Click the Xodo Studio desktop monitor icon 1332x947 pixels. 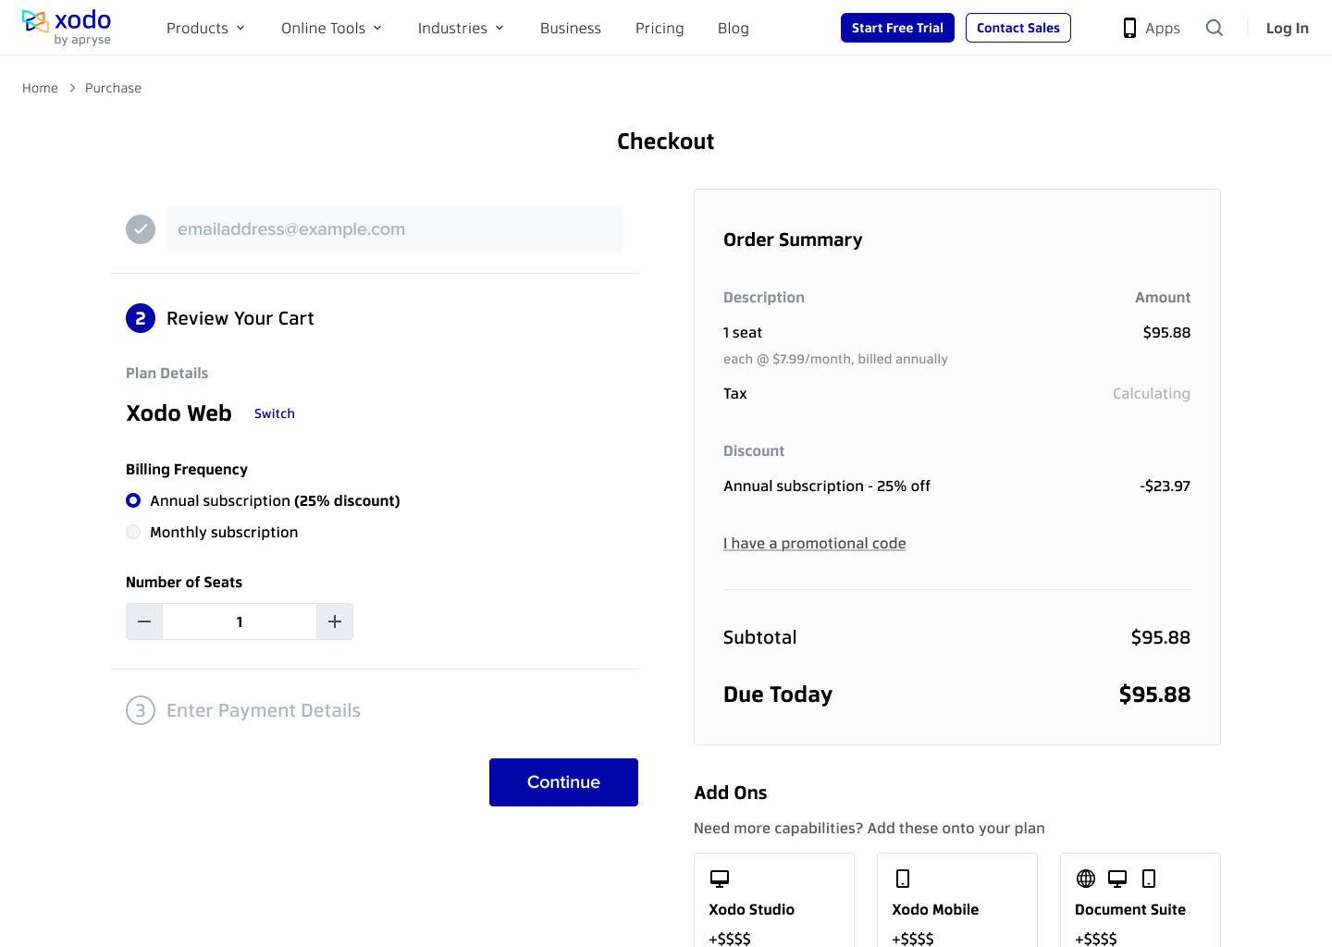pyautogui.click(x=720, y=879)
